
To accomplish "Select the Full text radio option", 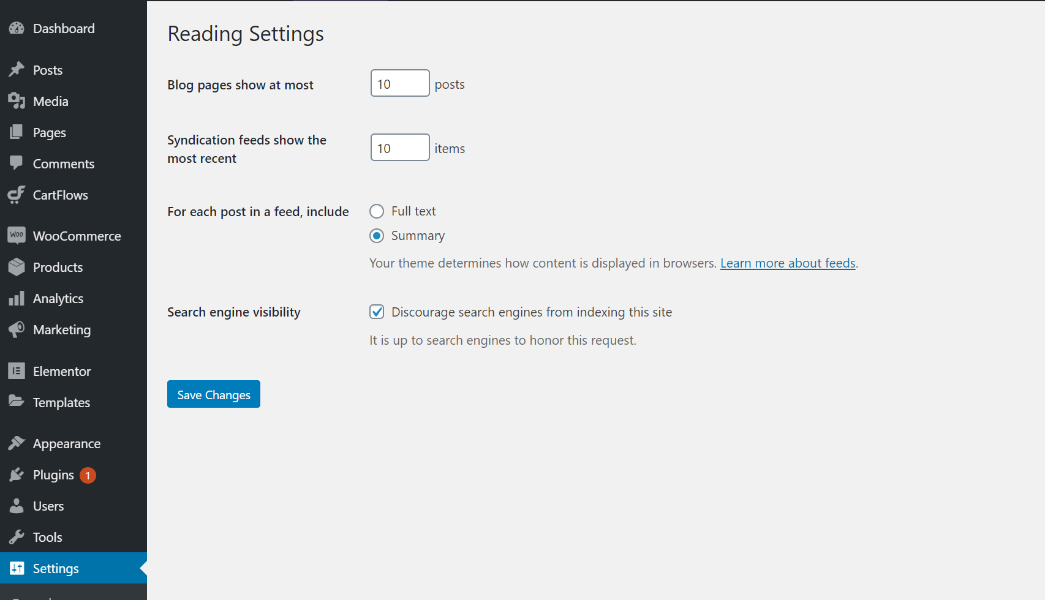I will click(377, 211).
